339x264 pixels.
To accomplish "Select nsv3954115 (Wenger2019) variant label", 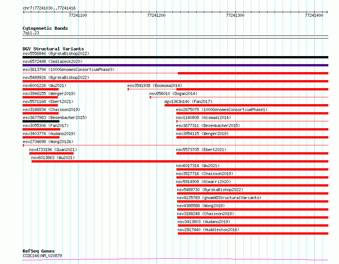I will [202, 134].
